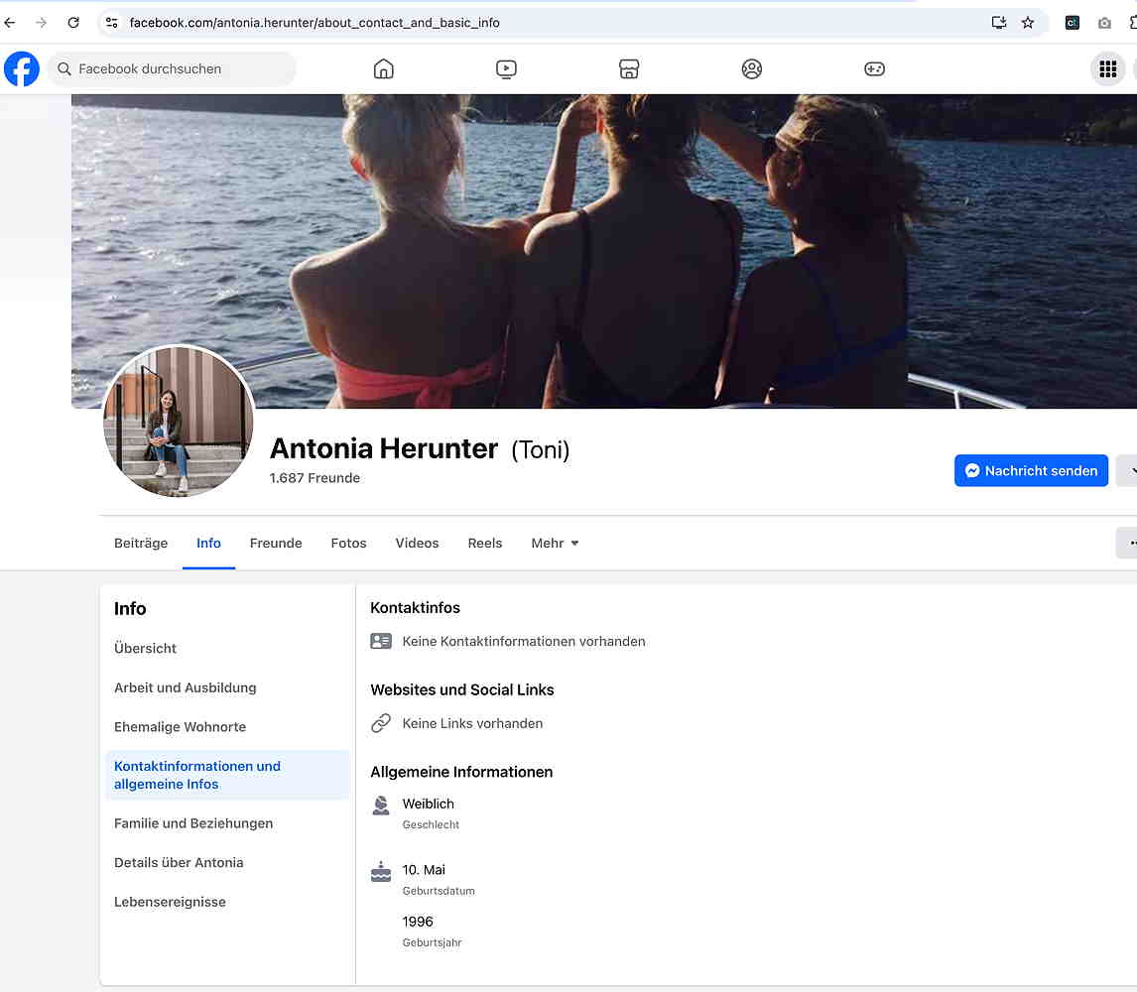1137x992 pixels.
Task: Expand the Mehr dropdown in profile tabs
Action: tap(555, 544)
